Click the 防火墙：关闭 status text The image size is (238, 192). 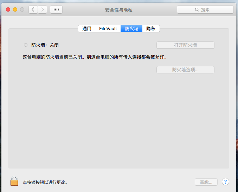click(45, 45)
